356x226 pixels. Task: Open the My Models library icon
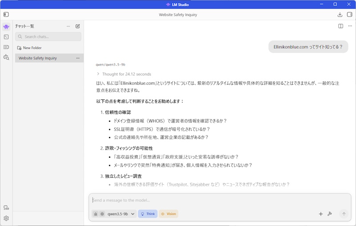pyautogui.click(x=6, y=47)
